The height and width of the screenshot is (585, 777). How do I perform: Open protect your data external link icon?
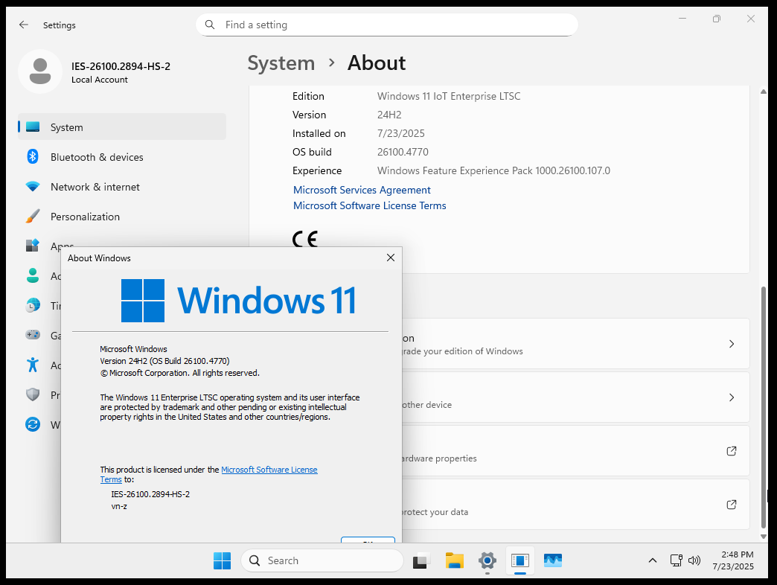point(732,505)
